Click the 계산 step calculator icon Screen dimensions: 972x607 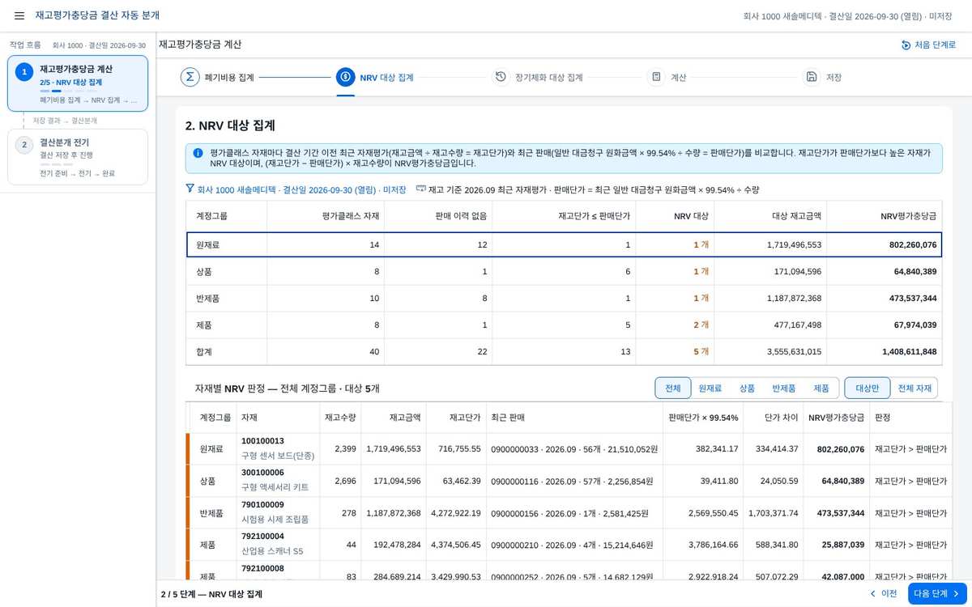[x=656, y=77]
